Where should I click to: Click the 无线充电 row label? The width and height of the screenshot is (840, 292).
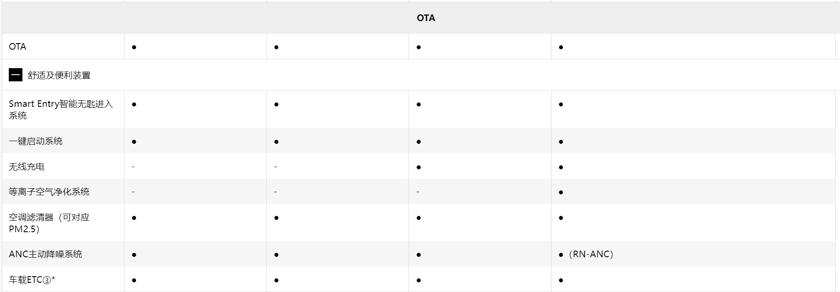(26, 167)
